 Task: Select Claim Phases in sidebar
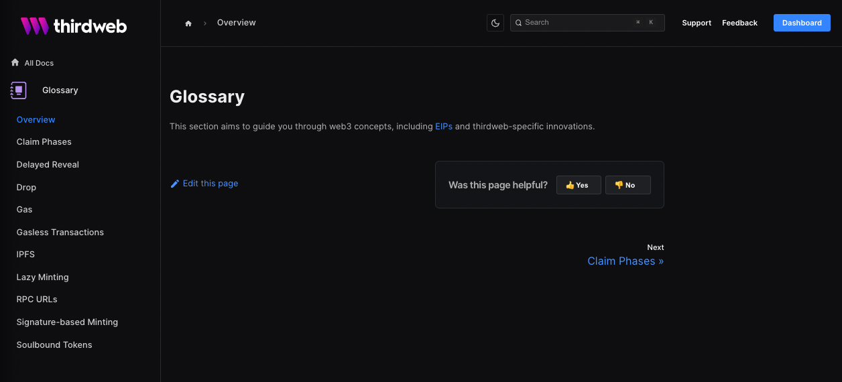(x=44, y=142)
